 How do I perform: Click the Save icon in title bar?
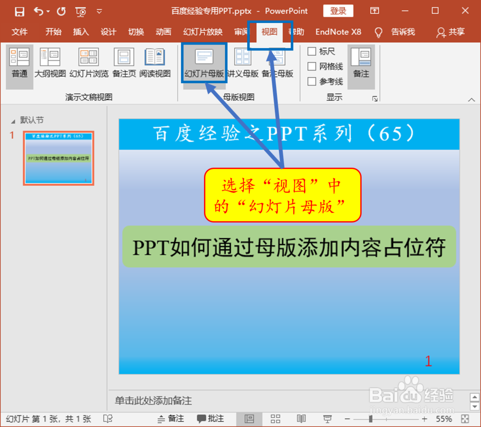point(19,12)
